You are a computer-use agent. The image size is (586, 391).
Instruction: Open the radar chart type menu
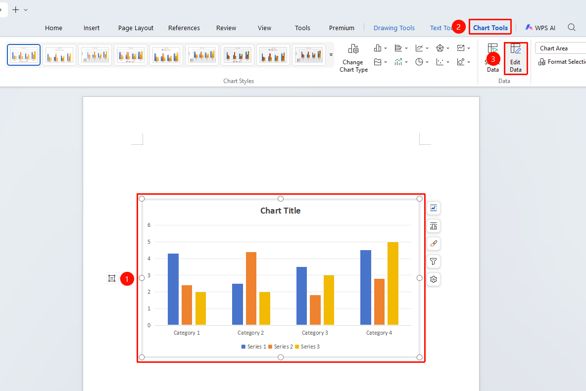tap(442, 48)
